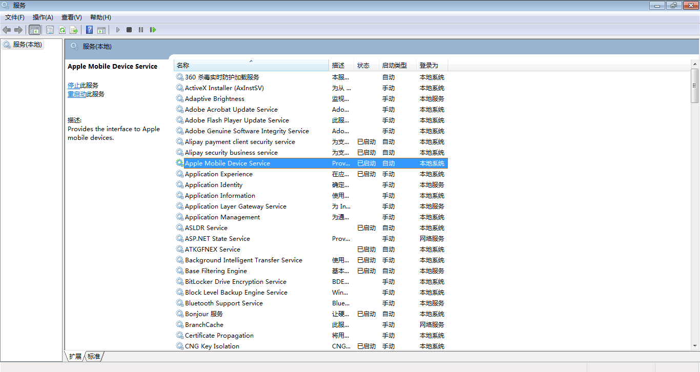700x372 pixels.
Task: Select Application Experience service
Action: click(312, 174)
